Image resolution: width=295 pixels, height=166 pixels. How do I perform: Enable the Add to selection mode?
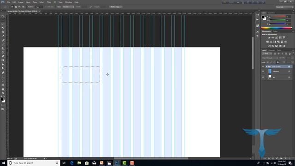coord(16,7)
